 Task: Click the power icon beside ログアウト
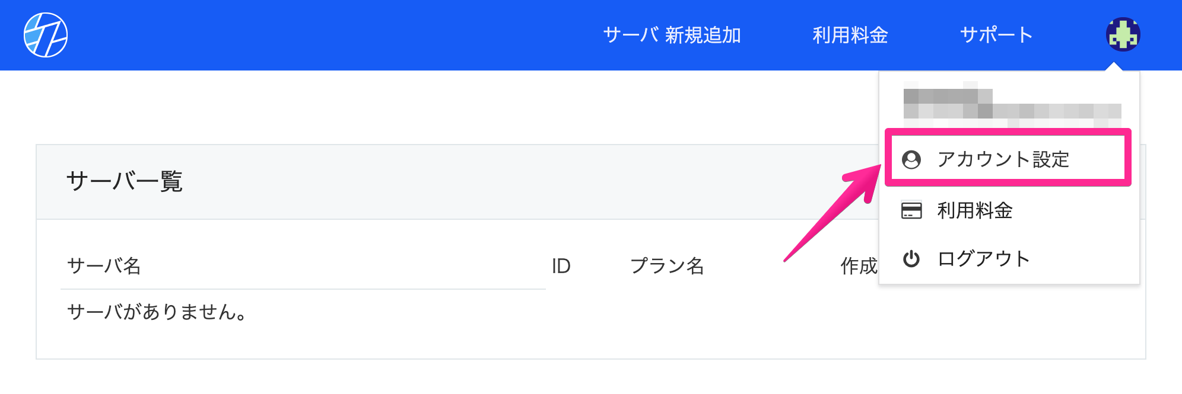coord(911,259)
